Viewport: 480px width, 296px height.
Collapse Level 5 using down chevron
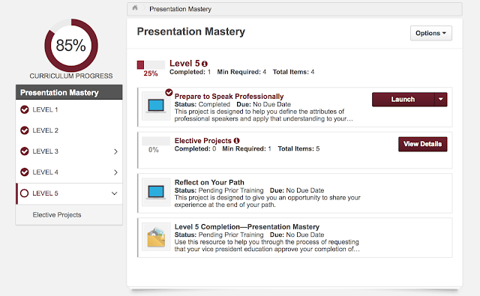coord(115,193)
